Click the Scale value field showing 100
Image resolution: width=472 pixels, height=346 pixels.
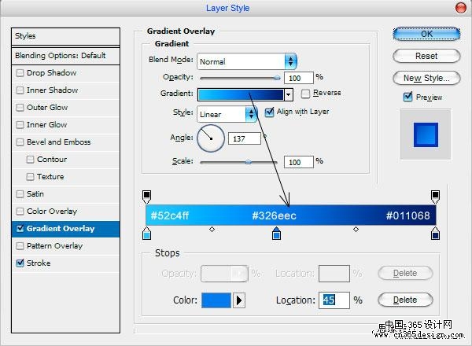tap(299, 162)
